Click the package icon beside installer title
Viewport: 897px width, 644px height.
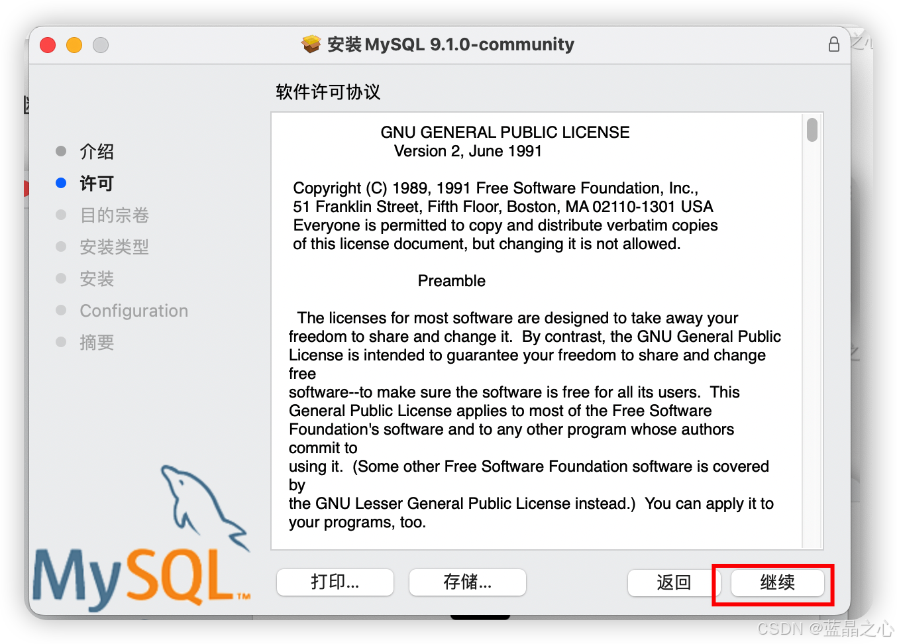[x=311, y=44]
